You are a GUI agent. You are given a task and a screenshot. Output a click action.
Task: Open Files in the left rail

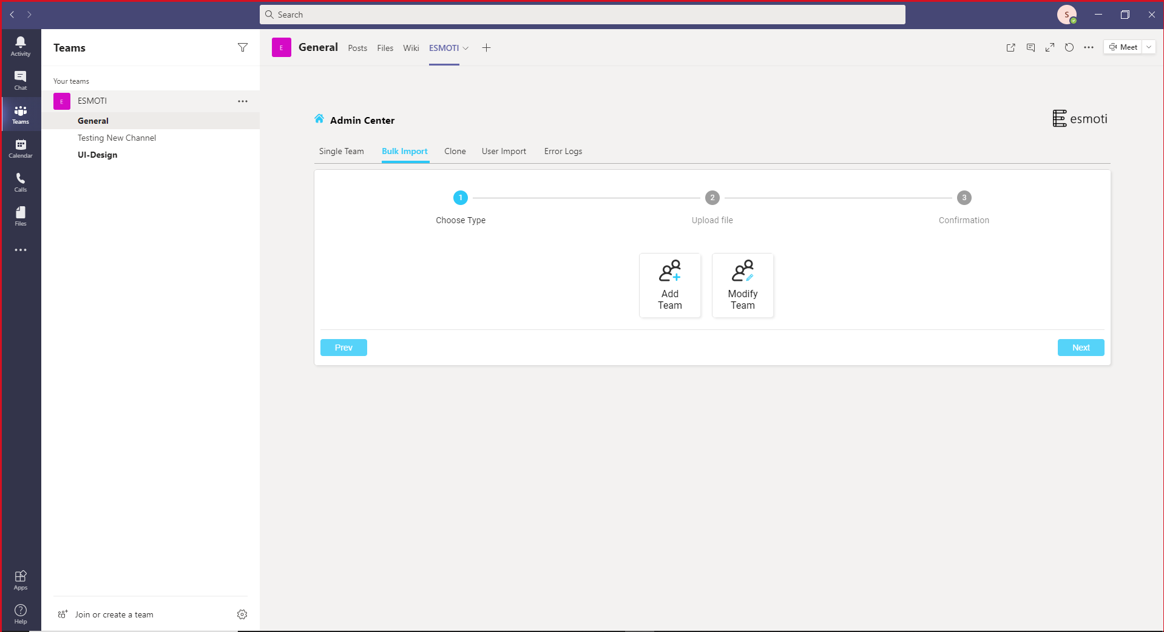(21, 216)
